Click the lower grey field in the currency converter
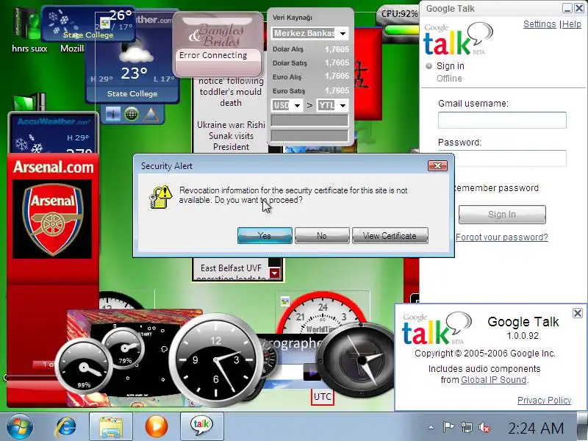The height and width of the screenshot is (441, 588). pyautogui.click(x=309, y=135)
